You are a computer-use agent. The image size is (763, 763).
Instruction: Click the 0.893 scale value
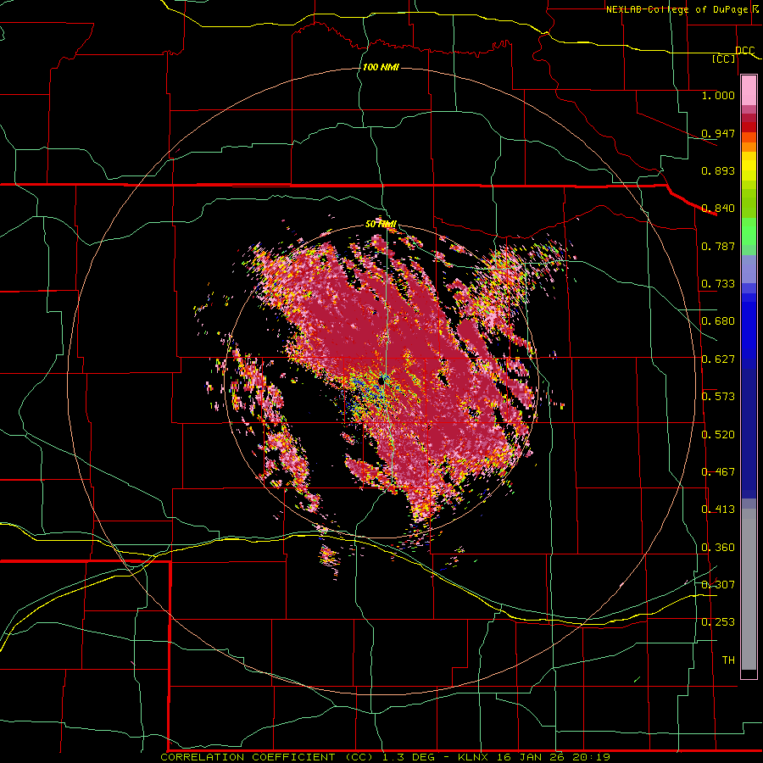tap(718, 170)
